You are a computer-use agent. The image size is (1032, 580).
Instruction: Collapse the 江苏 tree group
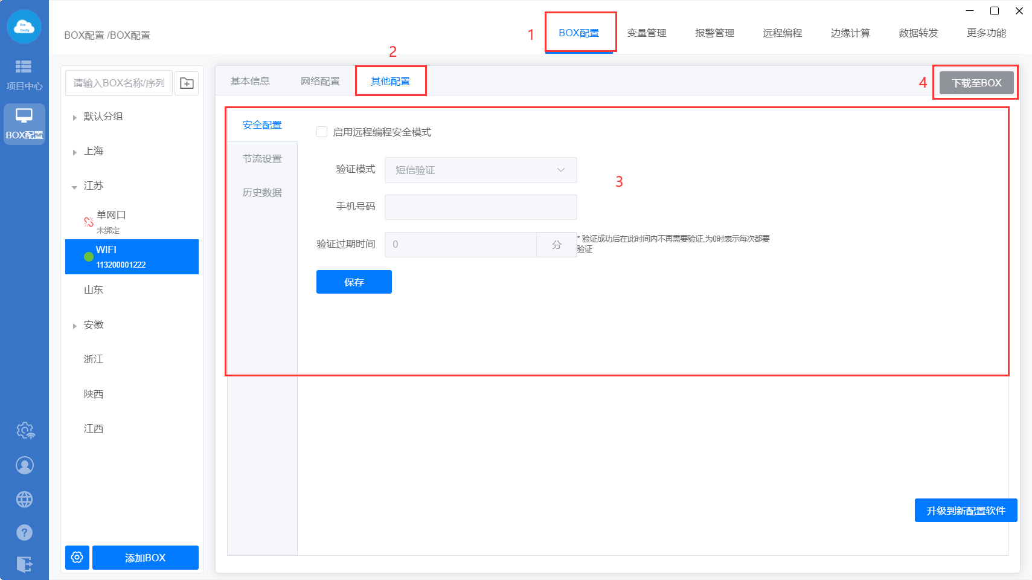click(74, 187)
